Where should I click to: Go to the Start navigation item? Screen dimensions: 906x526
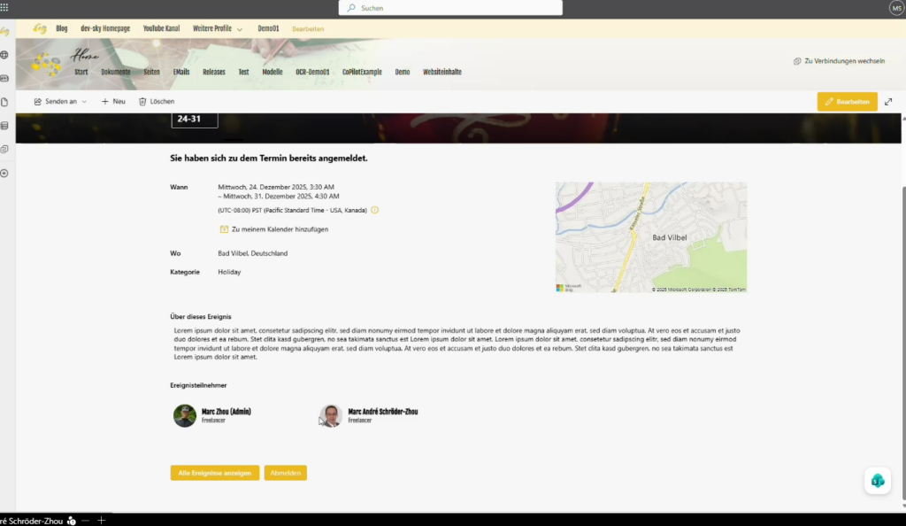point(81,73)
